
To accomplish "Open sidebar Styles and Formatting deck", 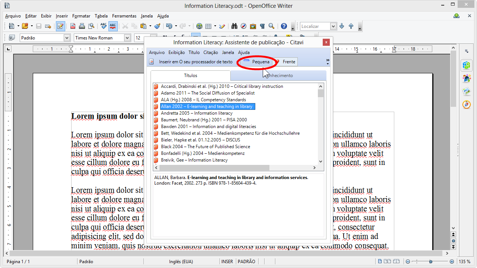I will (x=467, y=78).
